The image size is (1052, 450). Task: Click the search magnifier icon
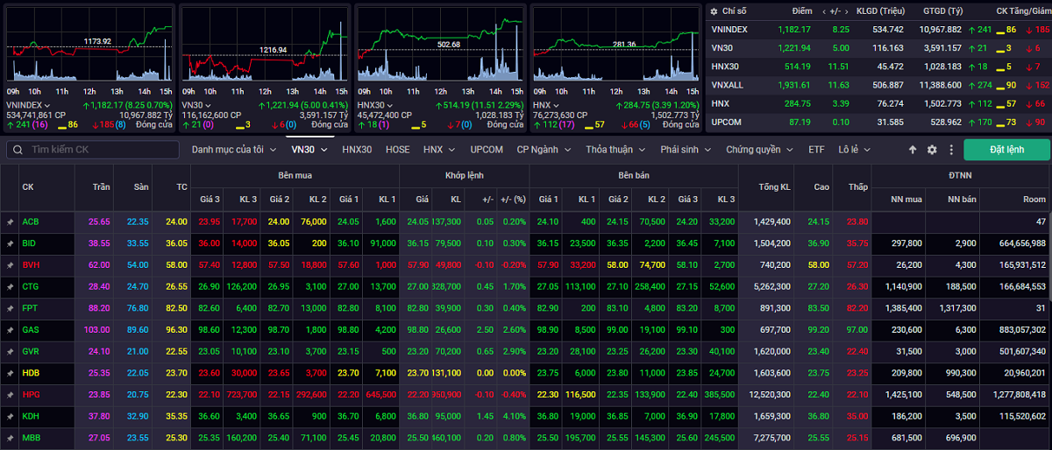pos(18,150)
